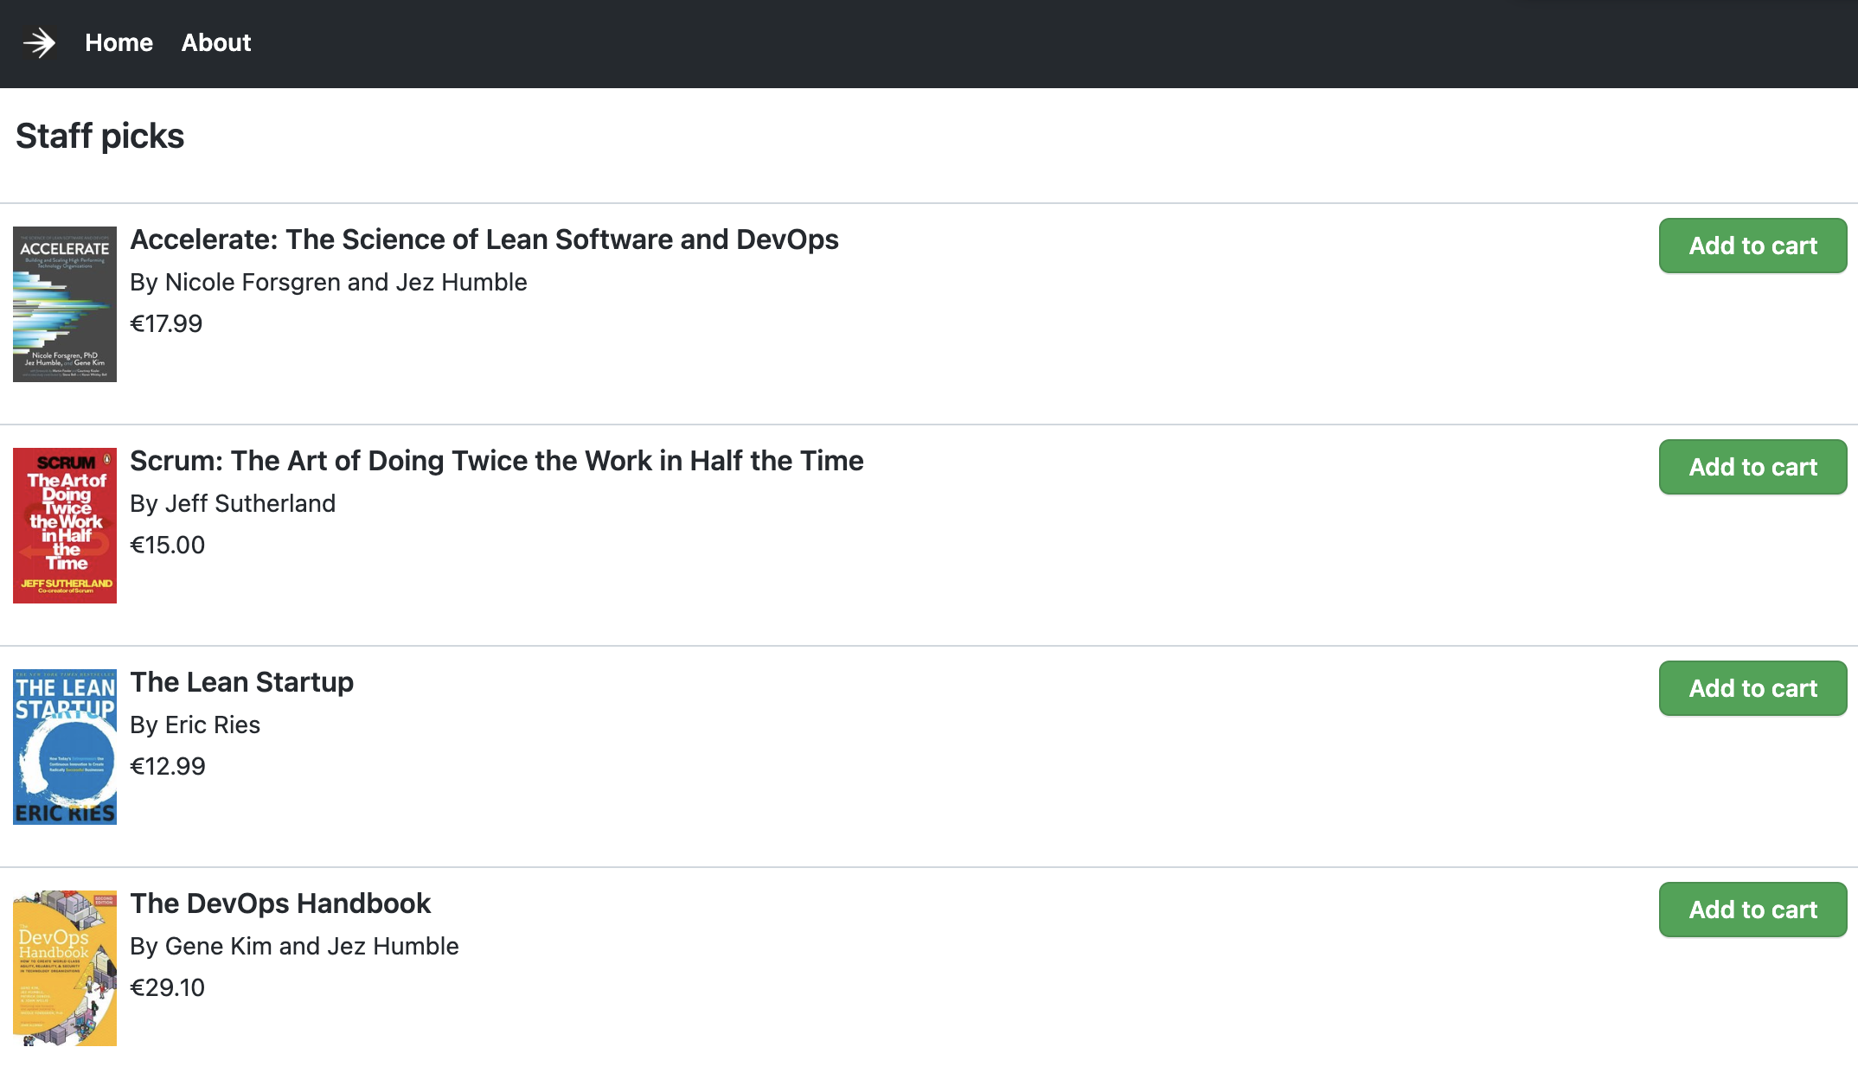Viewport: 1858px width, 1079px height.
Task: Click 'By Nicole Forsgren and Jez Humble'
Action: (x=329, y=282)
